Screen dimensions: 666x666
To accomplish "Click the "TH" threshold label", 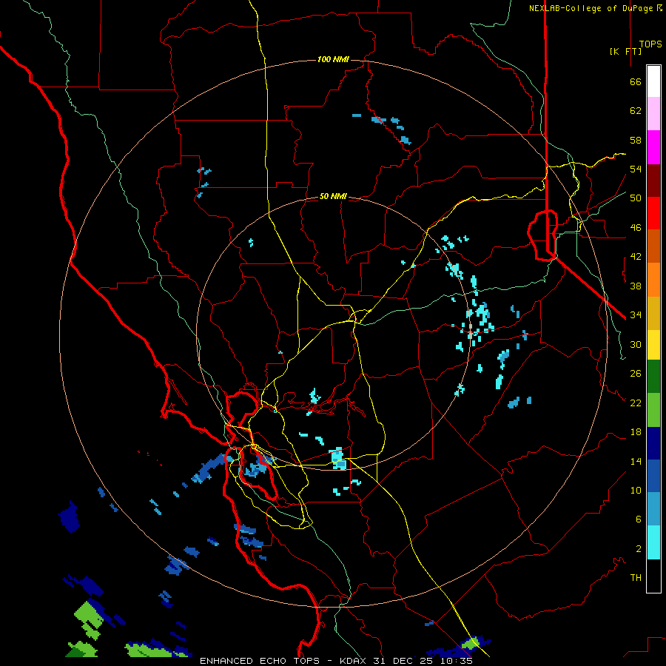I will click(636, 578).
